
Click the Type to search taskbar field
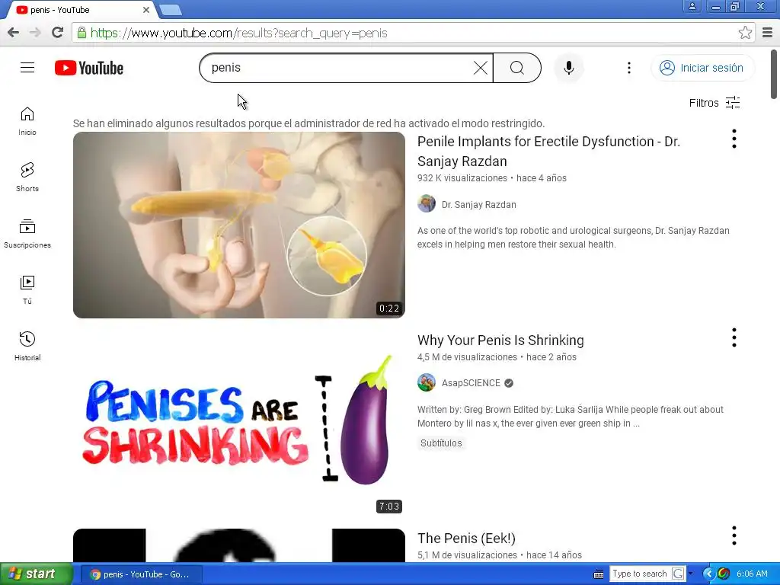(x=639, y=574)
